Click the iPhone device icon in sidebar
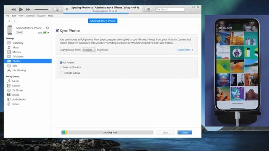 tap(10, 30)
